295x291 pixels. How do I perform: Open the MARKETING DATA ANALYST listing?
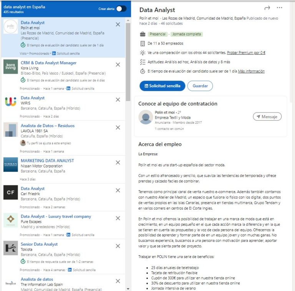[x=47, y=160]
